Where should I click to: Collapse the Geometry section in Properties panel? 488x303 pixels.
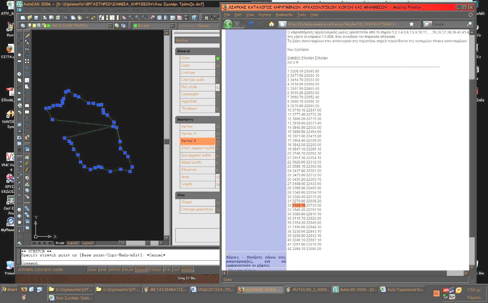click(x=197, y=120)
